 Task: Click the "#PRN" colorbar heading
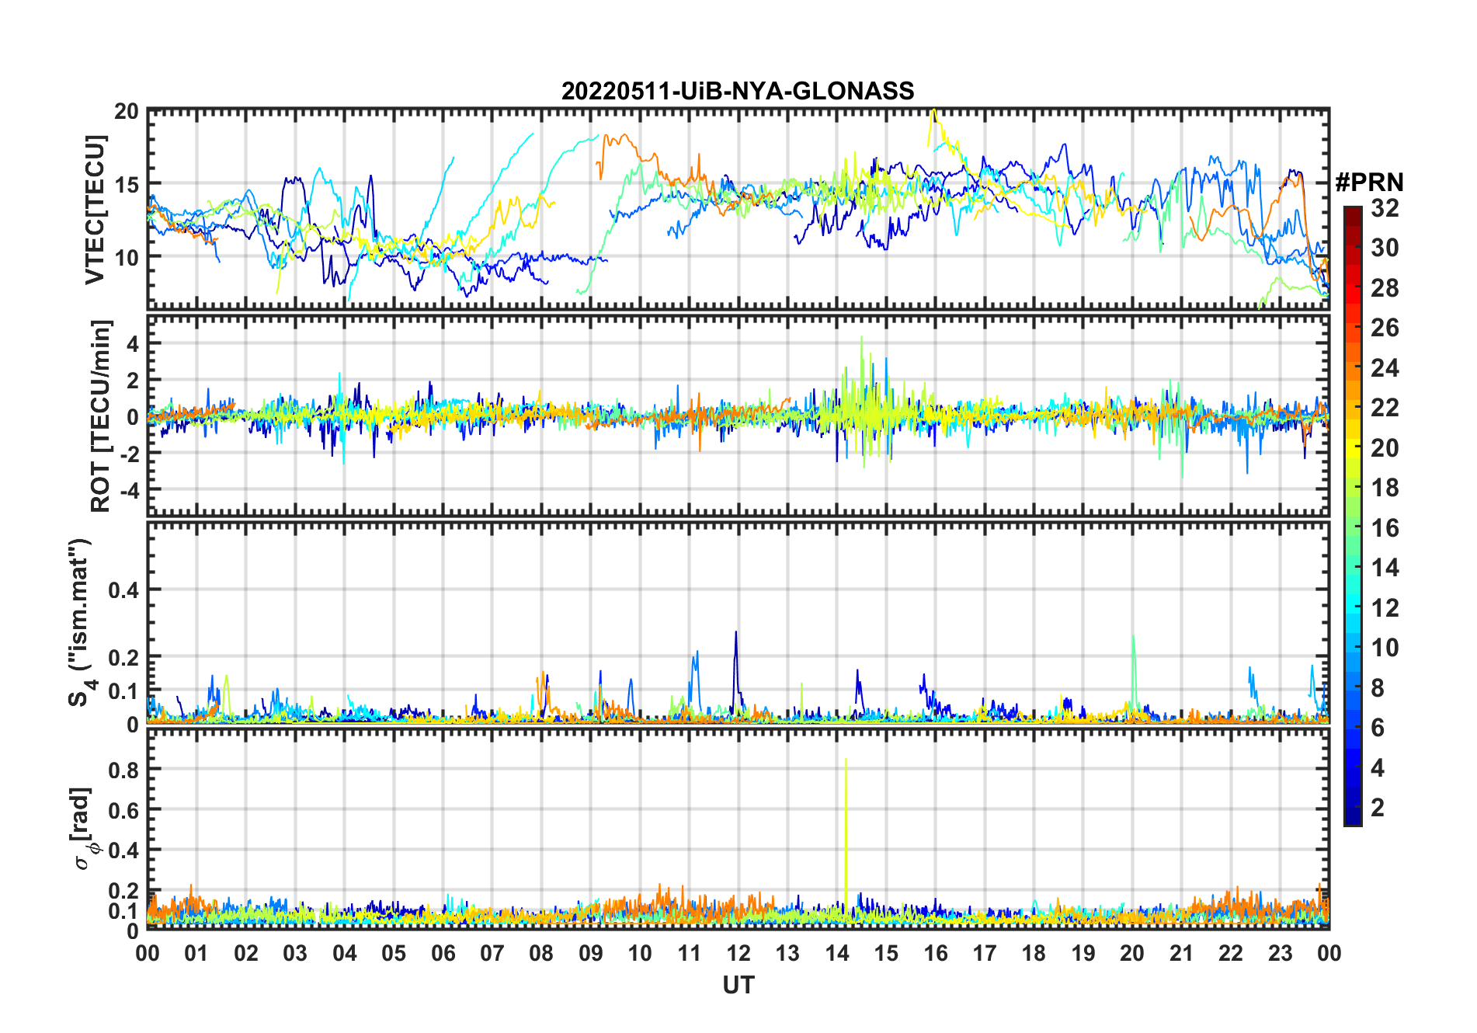tap(1369, 183)
